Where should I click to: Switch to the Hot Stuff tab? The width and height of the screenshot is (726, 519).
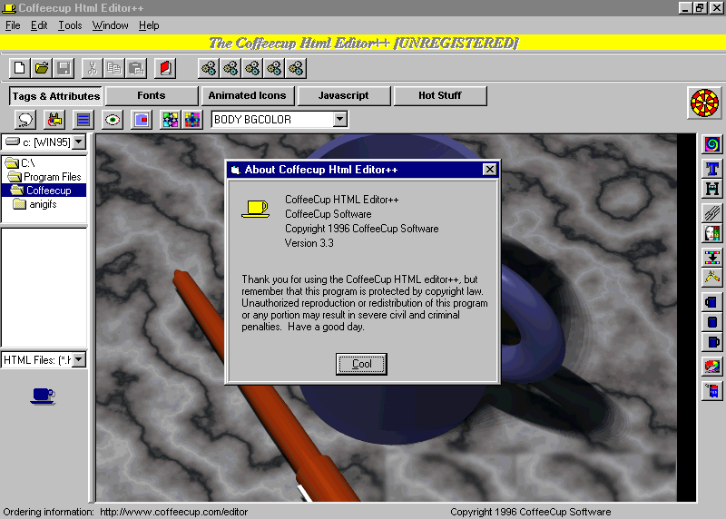tap(440, 95)
